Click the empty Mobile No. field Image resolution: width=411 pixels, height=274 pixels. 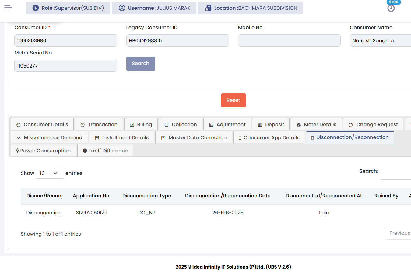tap(289, 40)
